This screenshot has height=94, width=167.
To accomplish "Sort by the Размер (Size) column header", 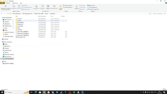I will [x=63, y=16].
